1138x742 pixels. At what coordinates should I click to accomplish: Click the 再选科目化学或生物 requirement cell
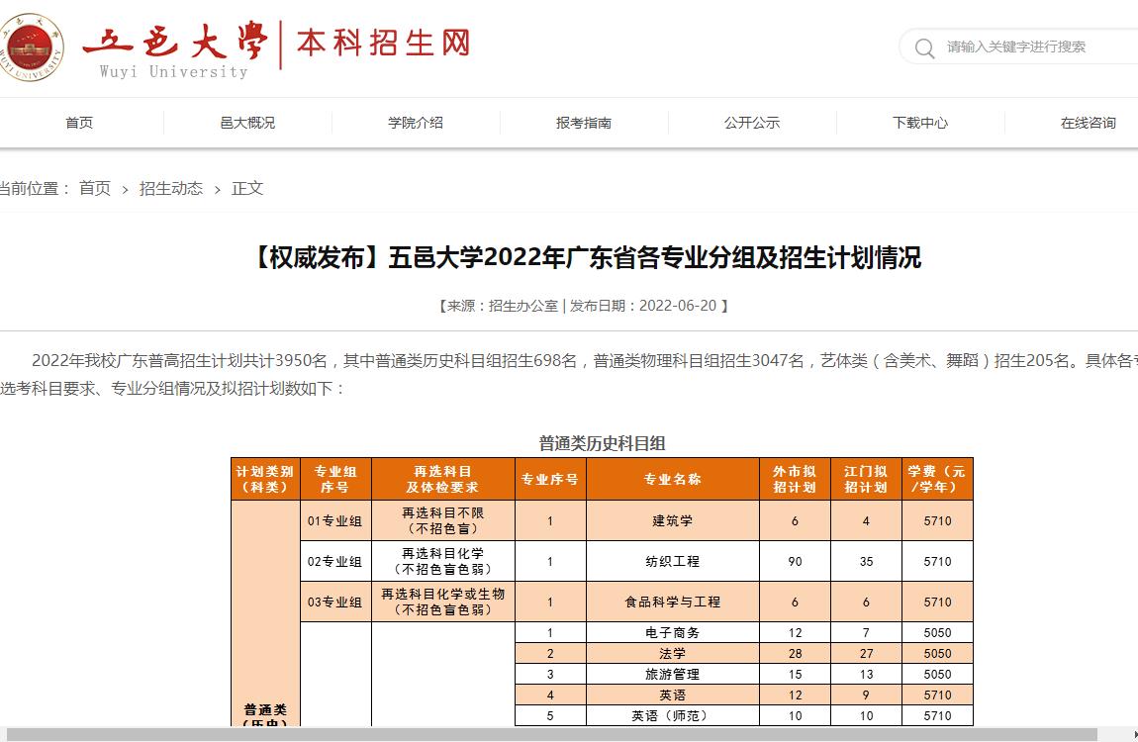coord(442,603)
